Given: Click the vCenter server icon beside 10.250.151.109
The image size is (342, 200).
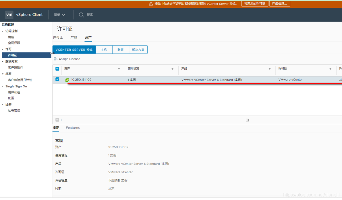Looking at the screenshot, I should [x=67, y=80].
